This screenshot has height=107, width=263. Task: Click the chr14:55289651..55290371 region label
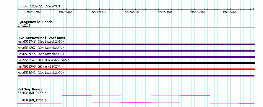[39, 7]
